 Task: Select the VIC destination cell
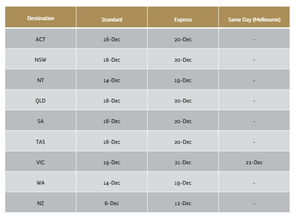click(x=41, y=162)
